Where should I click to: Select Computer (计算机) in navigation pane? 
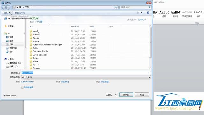click(9, 59)
